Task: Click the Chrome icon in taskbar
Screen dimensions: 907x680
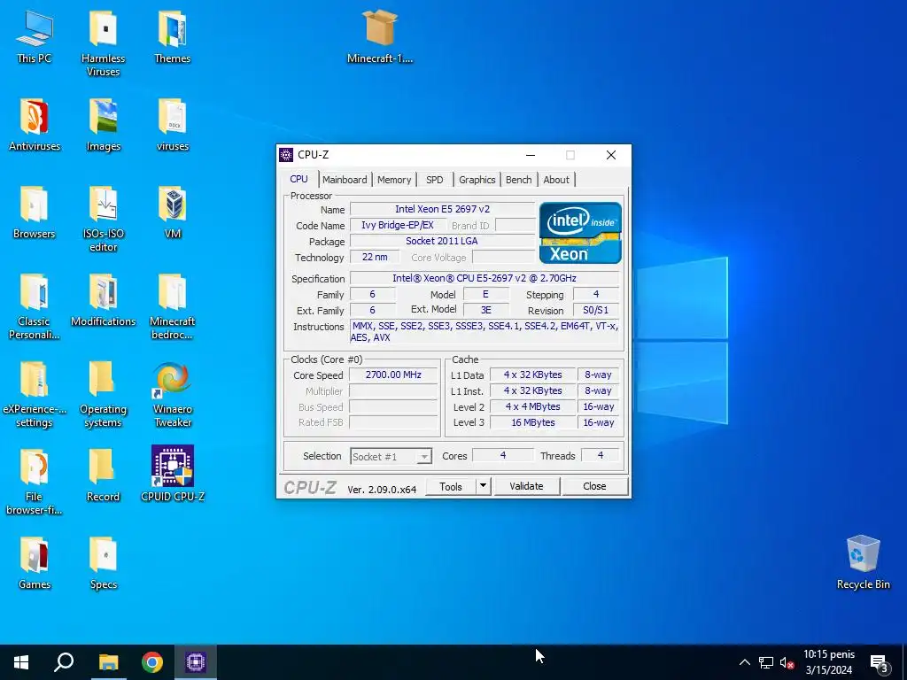Action: point(152,662)
